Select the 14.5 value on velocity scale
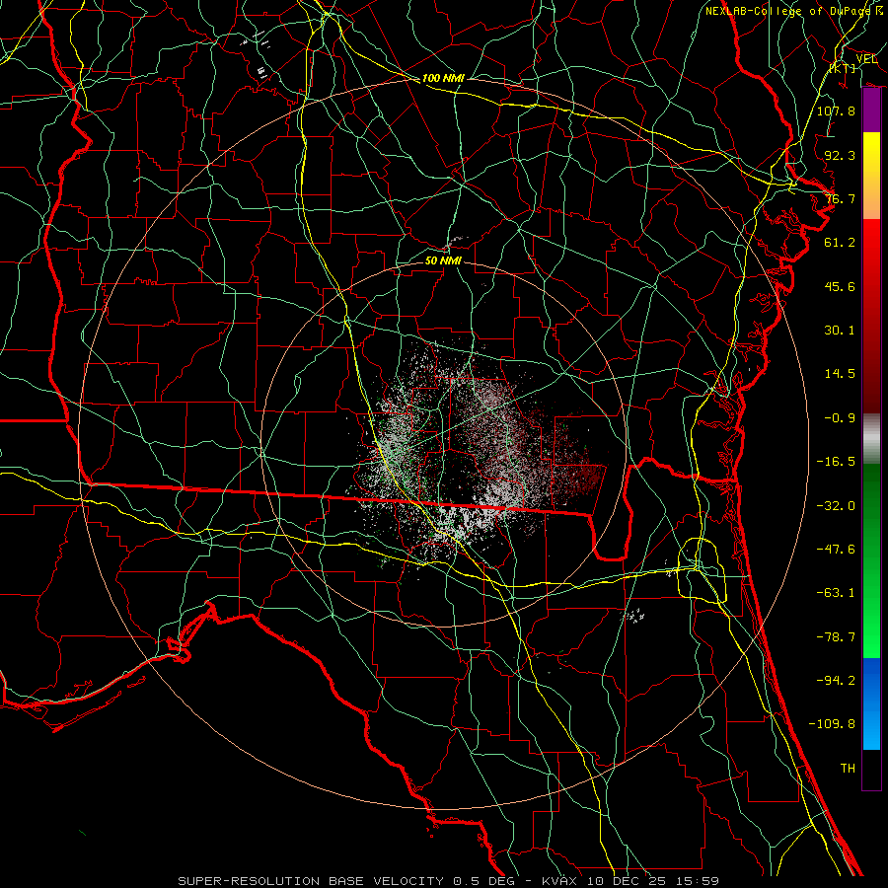The image size is (888, 888). coord(840,374)
